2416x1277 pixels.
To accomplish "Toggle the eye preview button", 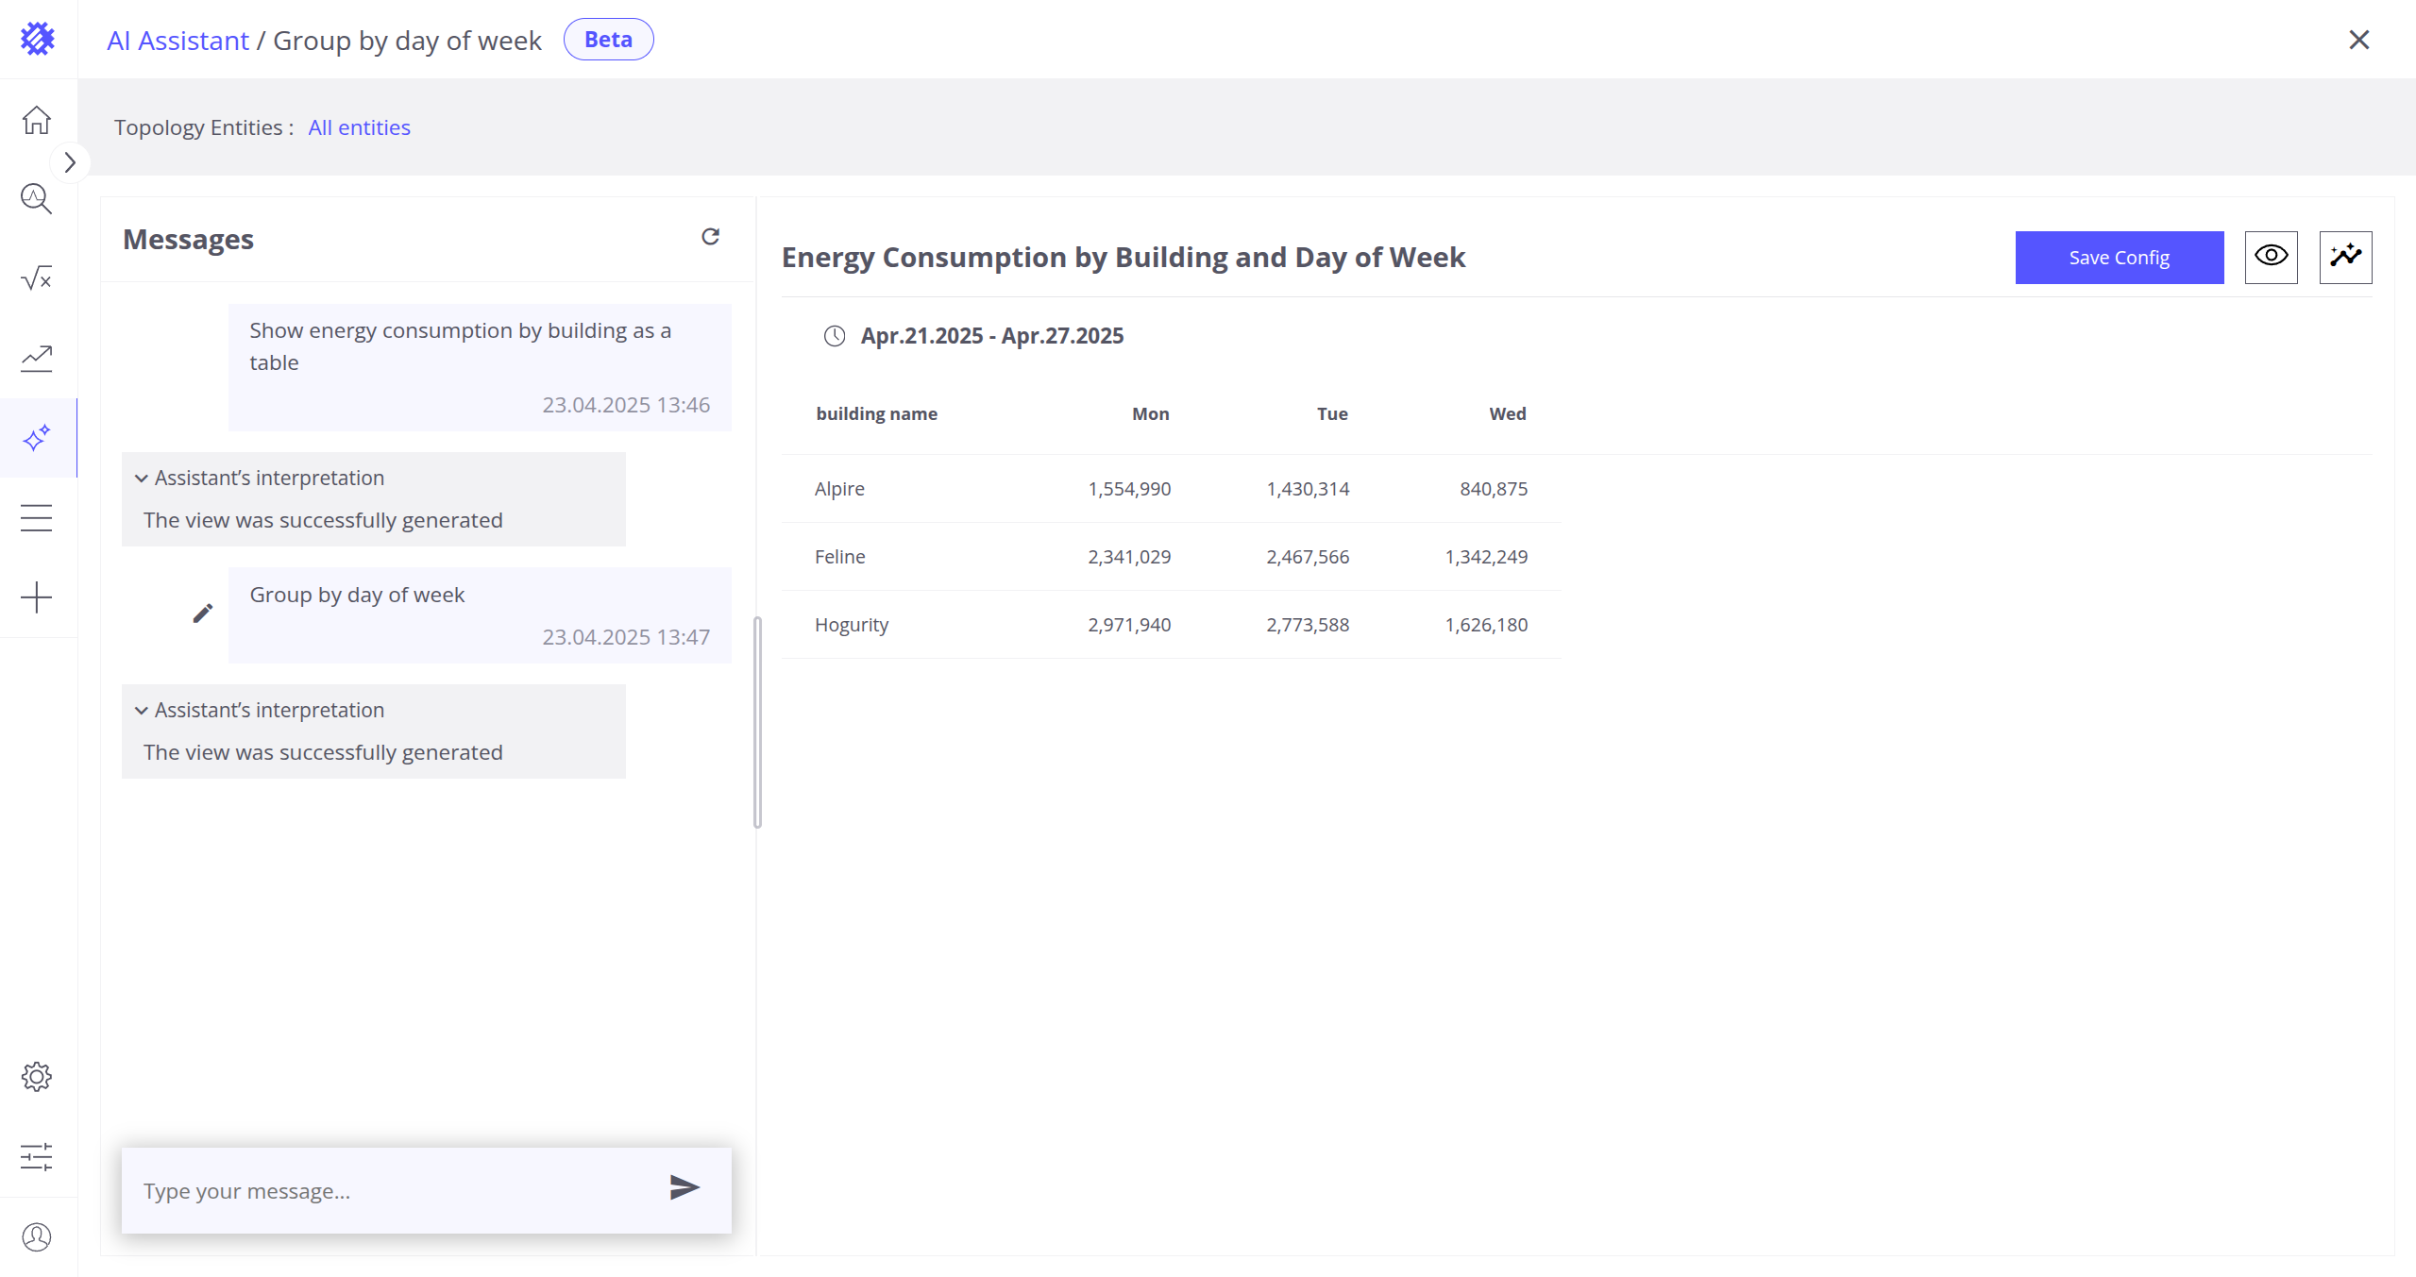I will 2271,257.
